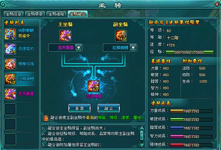Click the 副坐騎 secondary mount slot icon
Viewport: 221px width, 150px height.
121,36
